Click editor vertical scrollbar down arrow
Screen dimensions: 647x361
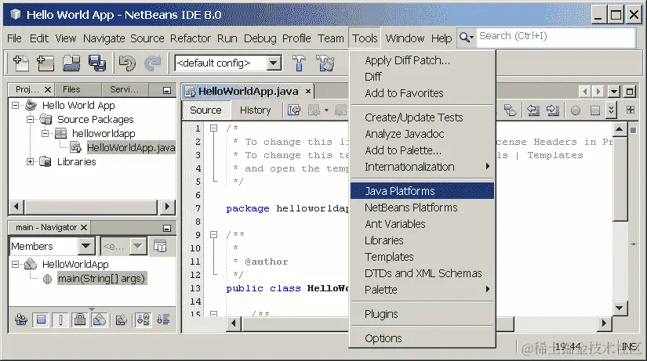[x=620, y=308]
